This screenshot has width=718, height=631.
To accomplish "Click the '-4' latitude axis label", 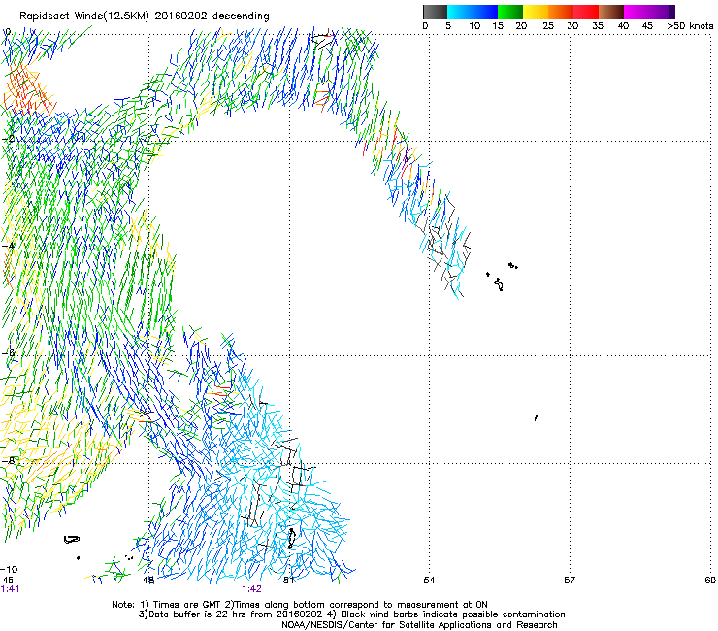I will coord(8,246).
